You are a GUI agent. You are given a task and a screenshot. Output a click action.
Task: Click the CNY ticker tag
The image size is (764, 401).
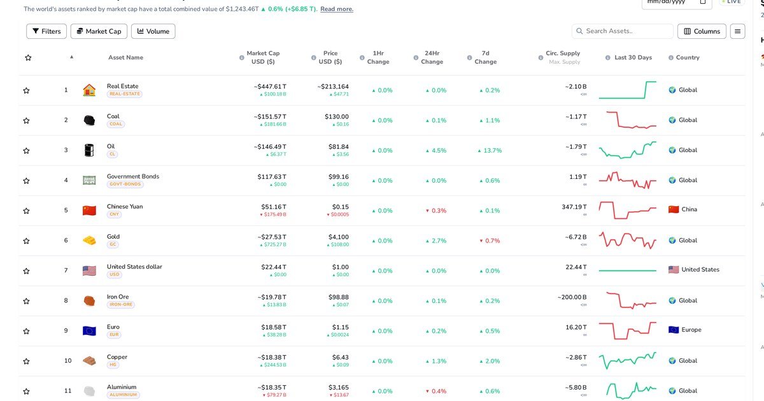coord(115,215)
